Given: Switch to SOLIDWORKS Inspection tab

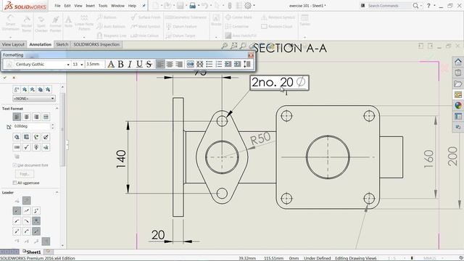Looking at the screenshot, I should tap(96, 44).
